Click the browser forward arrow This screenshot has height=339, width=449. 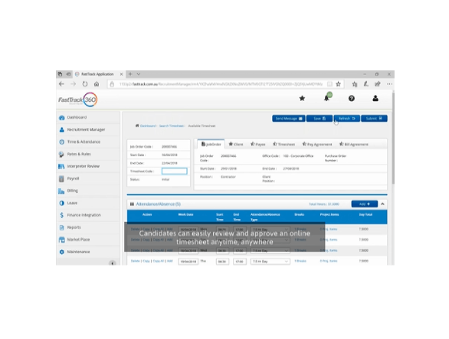point(74,84)
